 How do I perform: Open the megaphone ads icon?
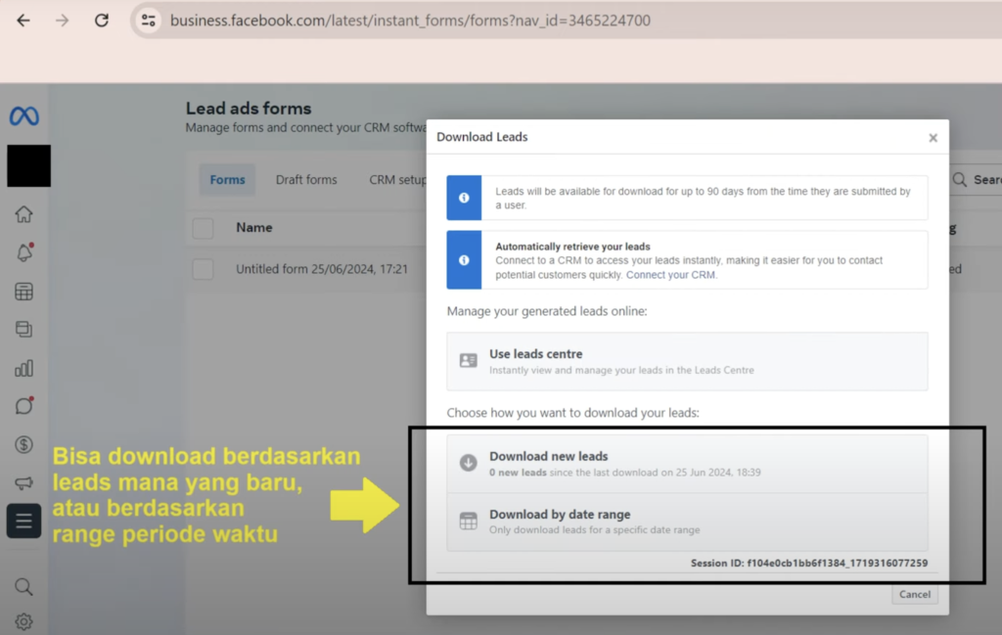(24, 482)
